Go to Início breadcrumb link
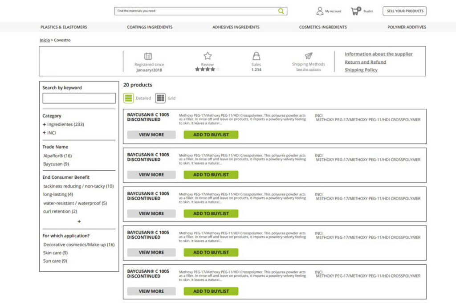This screenshot has width=456, height=303. (x=45, y=40)
